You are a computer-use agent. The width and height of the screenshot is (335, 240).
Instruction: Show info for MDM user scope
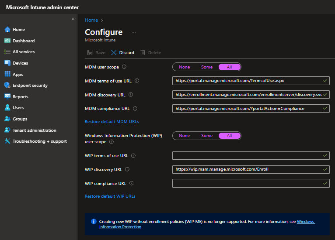pos(124,67)
